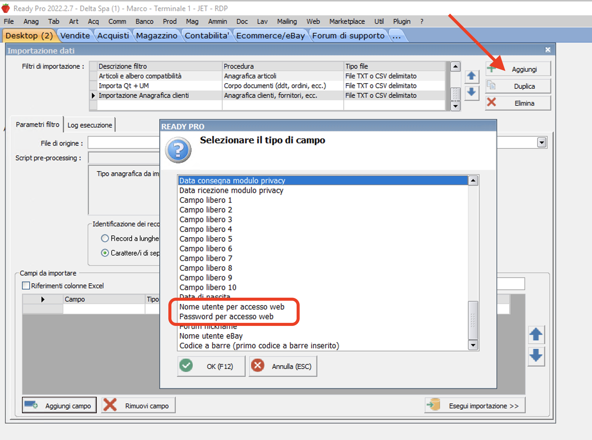Screen dimensions: 592x440
Task: Switch to the Vendite tab
Action: [x=75, y=36]
